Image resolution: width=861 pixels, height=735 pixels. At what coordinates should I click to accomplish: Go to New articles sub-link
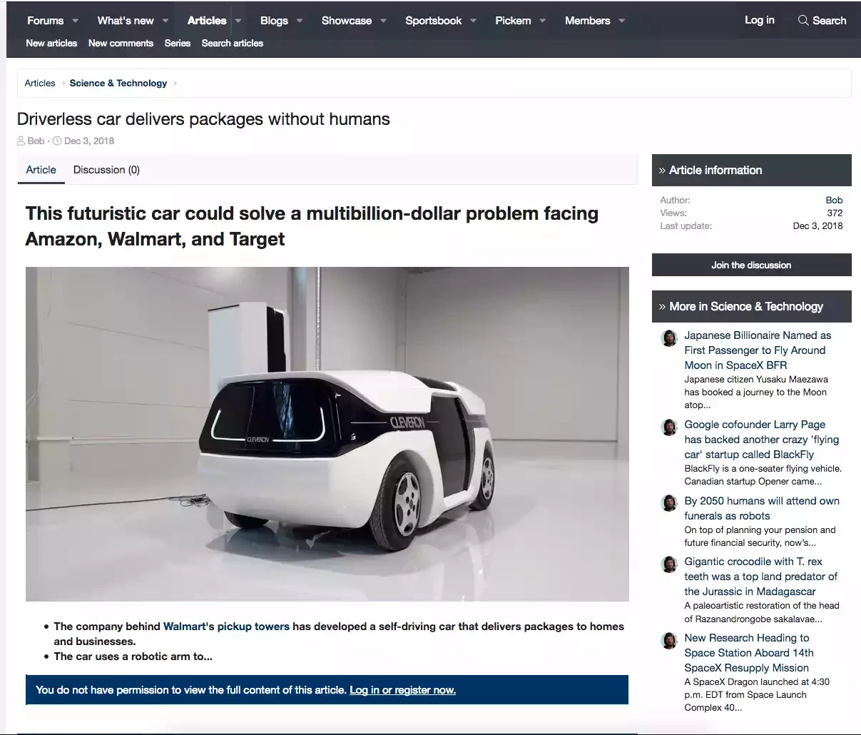click(51, 43)
